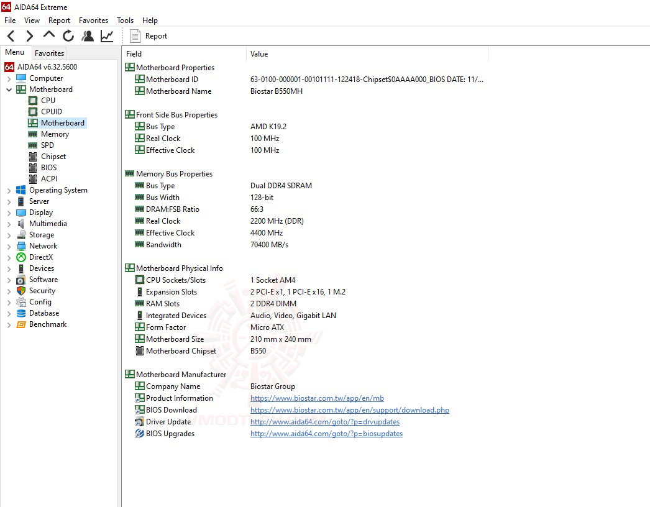Open the user profile toolbar icon
This screenshot has height=507, width=650.
(x=88, y=36)
